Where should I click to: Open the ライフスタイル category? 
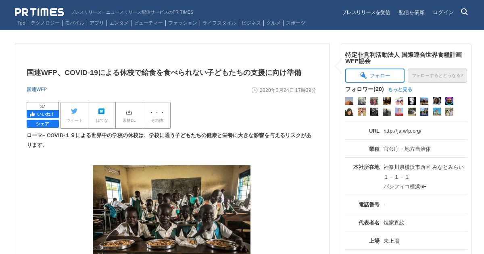point(219,23)
